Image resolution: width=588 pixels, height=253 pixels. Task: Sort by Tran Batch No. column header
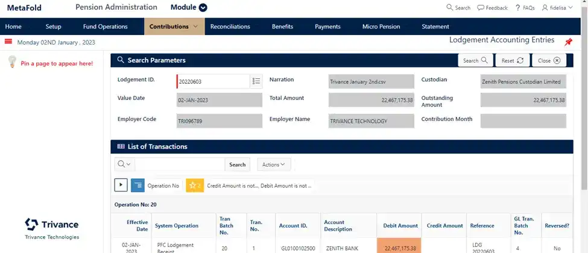click(x=227, y=226)
